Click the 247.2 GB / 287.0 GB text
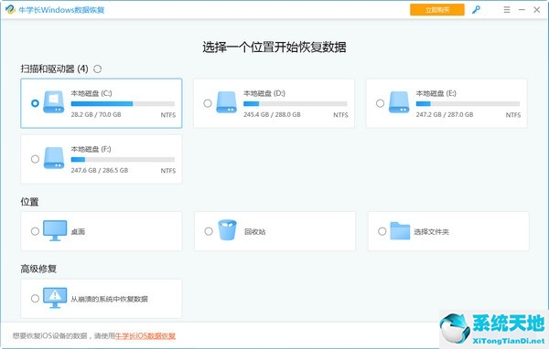 point(445,114)
